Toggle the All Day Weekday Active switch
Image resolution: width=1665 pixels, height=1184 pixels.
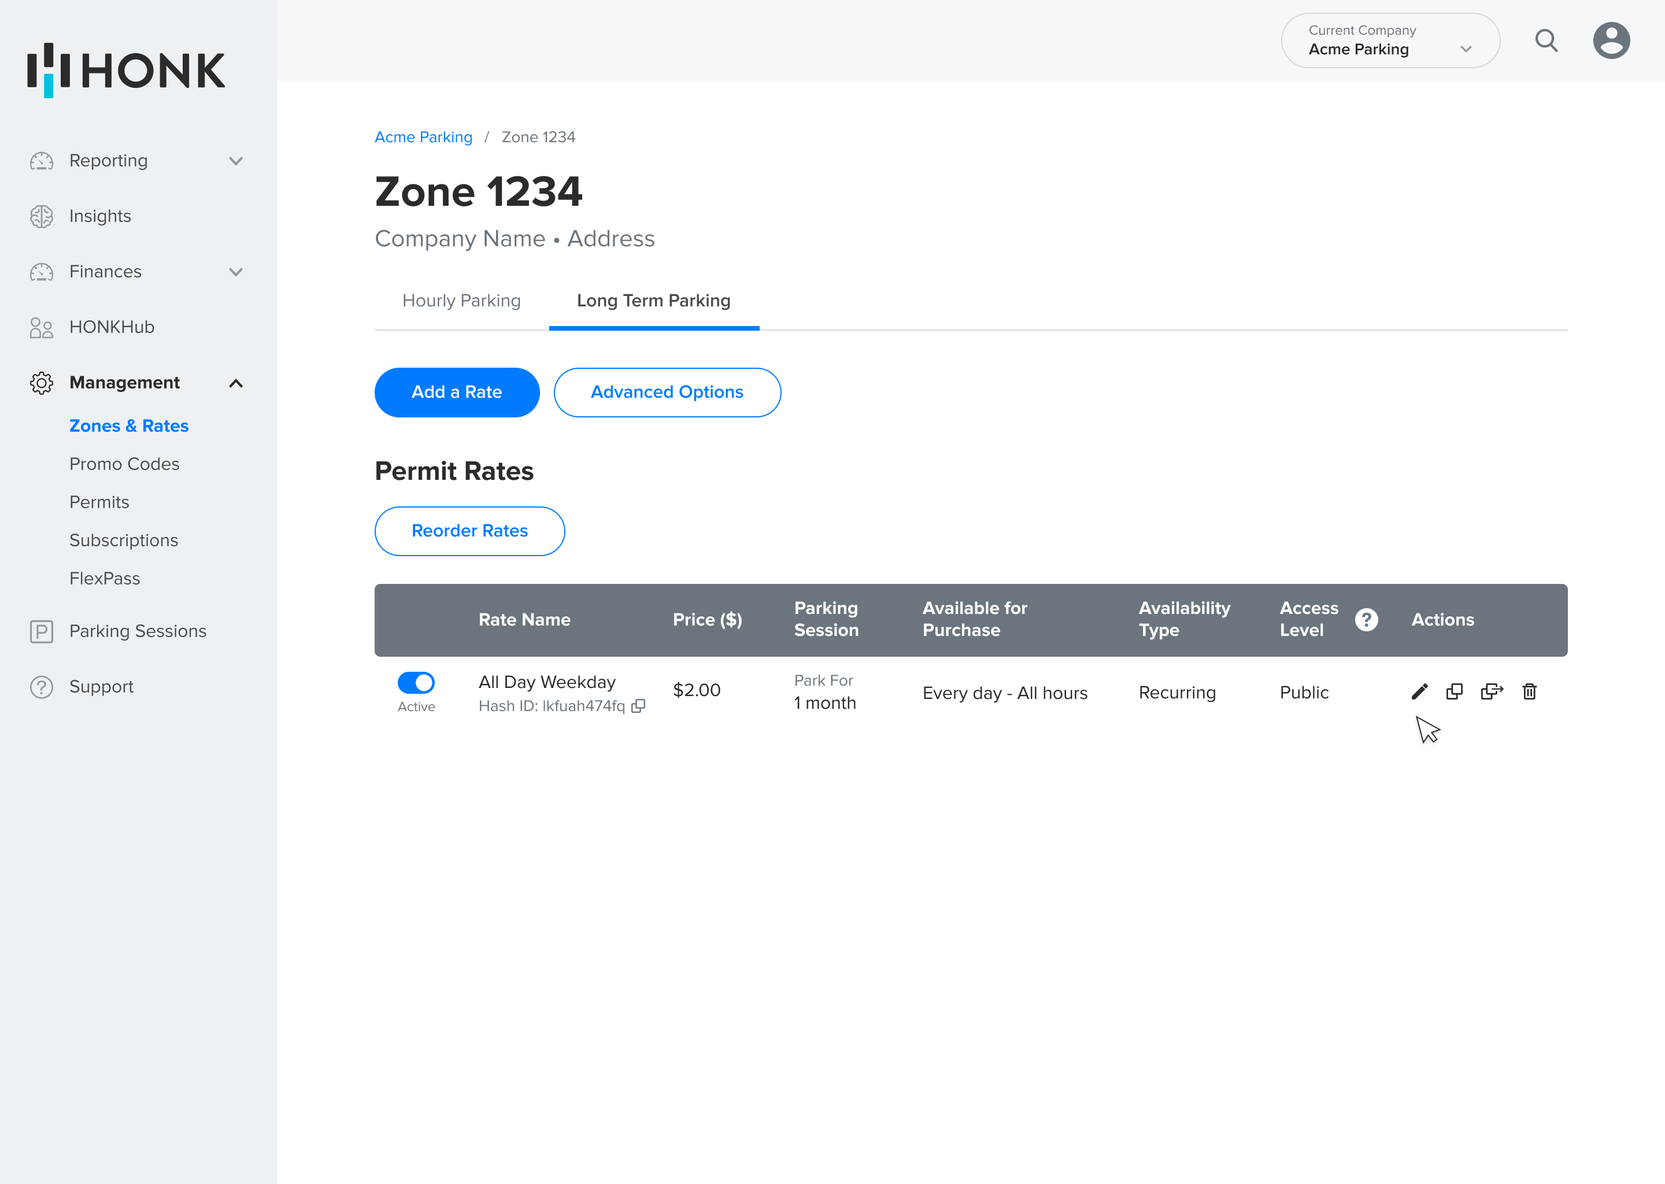tap(416, 682)
